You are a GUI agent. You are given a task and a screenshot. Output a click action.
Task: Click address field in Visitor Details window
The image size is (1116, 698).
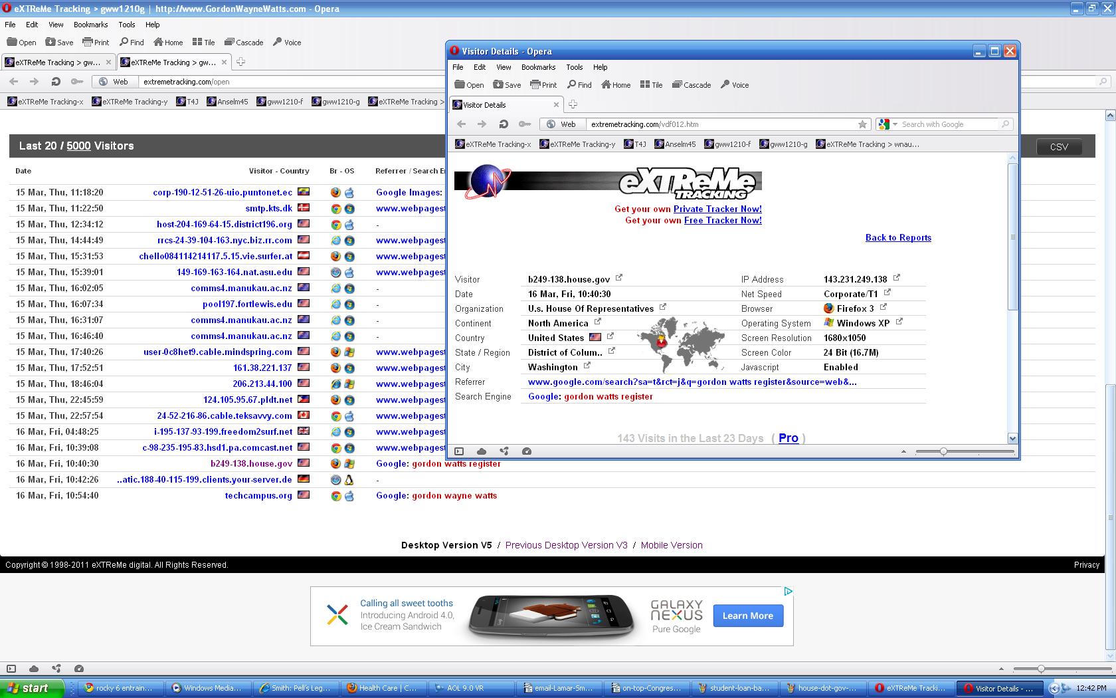(x=721, y=124)
